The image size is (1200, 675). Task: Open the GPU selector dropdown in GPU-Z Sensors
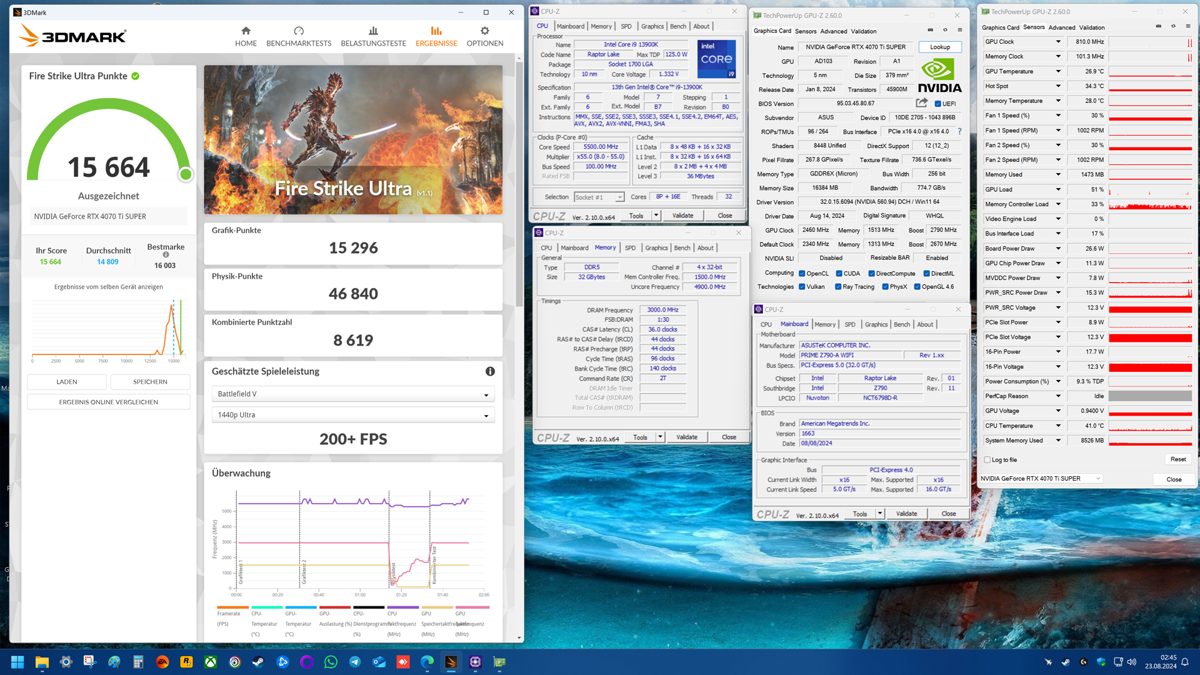[1040, 479]
